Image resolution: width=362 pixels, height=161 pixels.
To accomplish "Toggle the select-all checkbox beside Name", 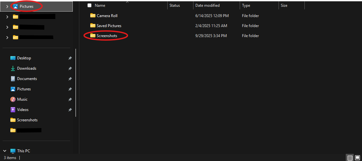I will click(x=90, y=5).
